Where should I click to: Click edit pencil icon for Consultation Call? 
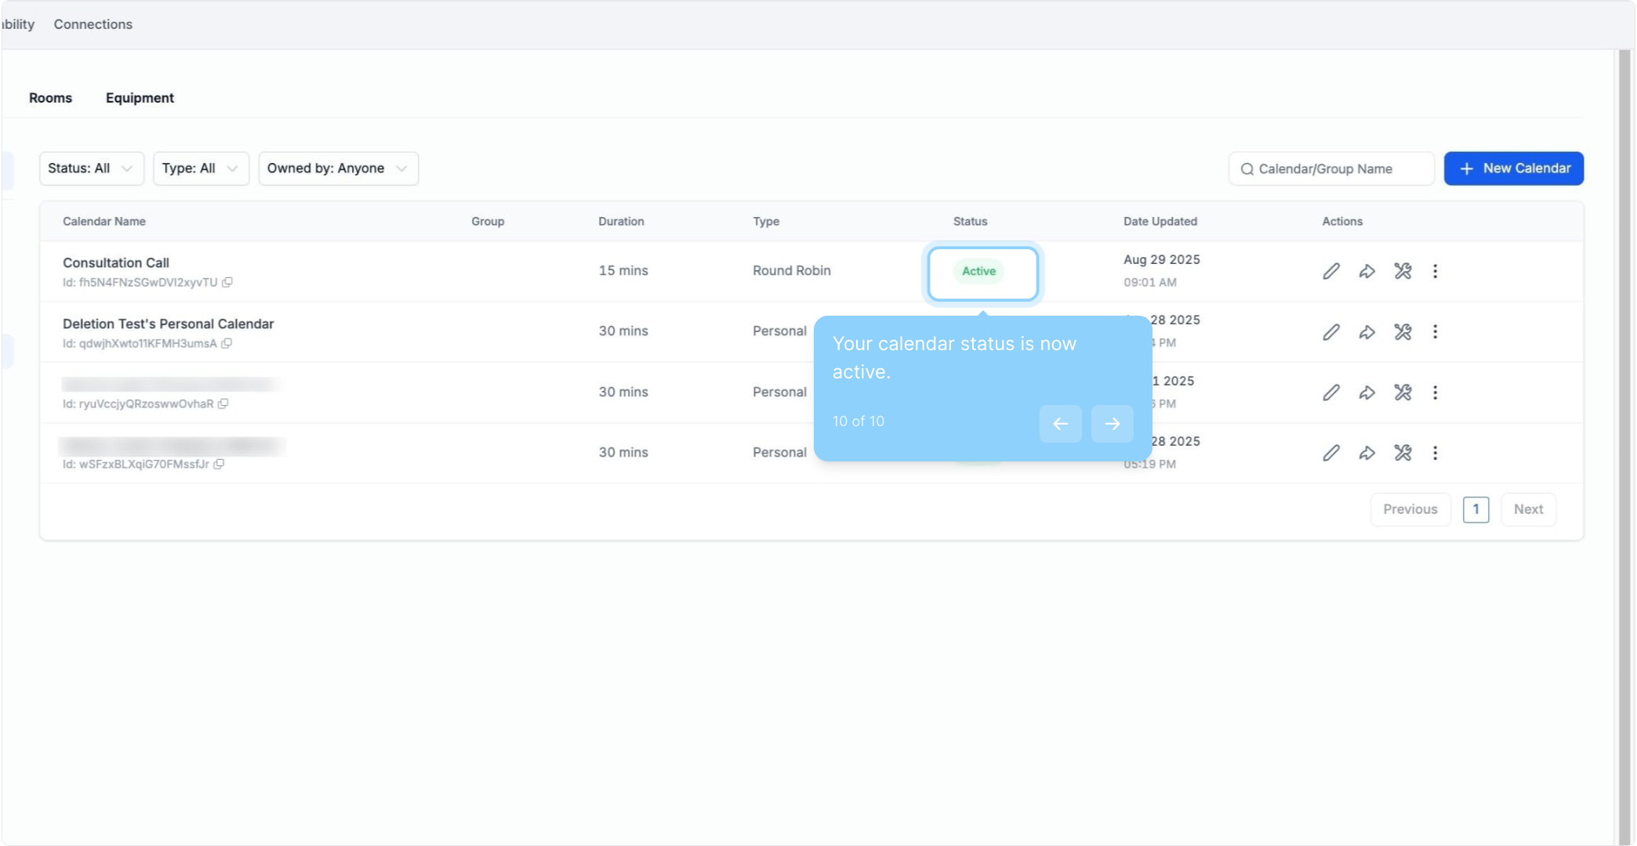click(x=1330, y=271)
